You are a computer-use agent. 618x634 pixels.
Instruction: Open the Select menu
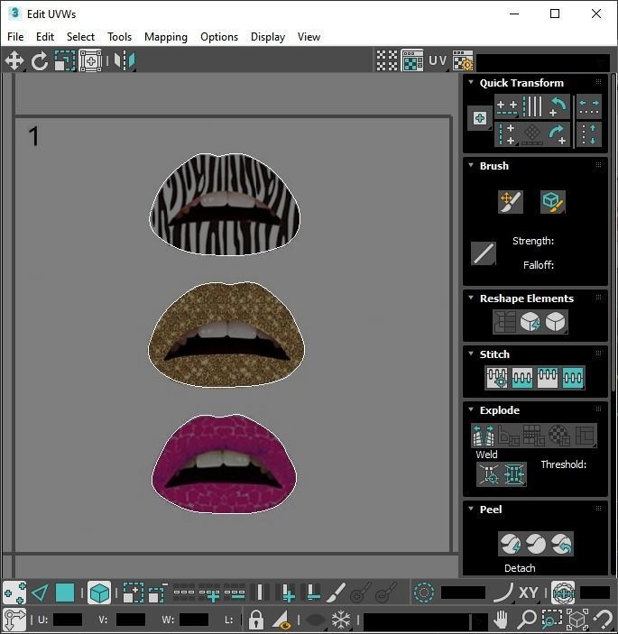coord(80,37)
